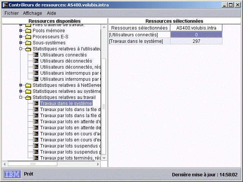The image size is (243, 182).
Task: Maximize the Contrôleurs de ressources window
Action: point(231,5)
